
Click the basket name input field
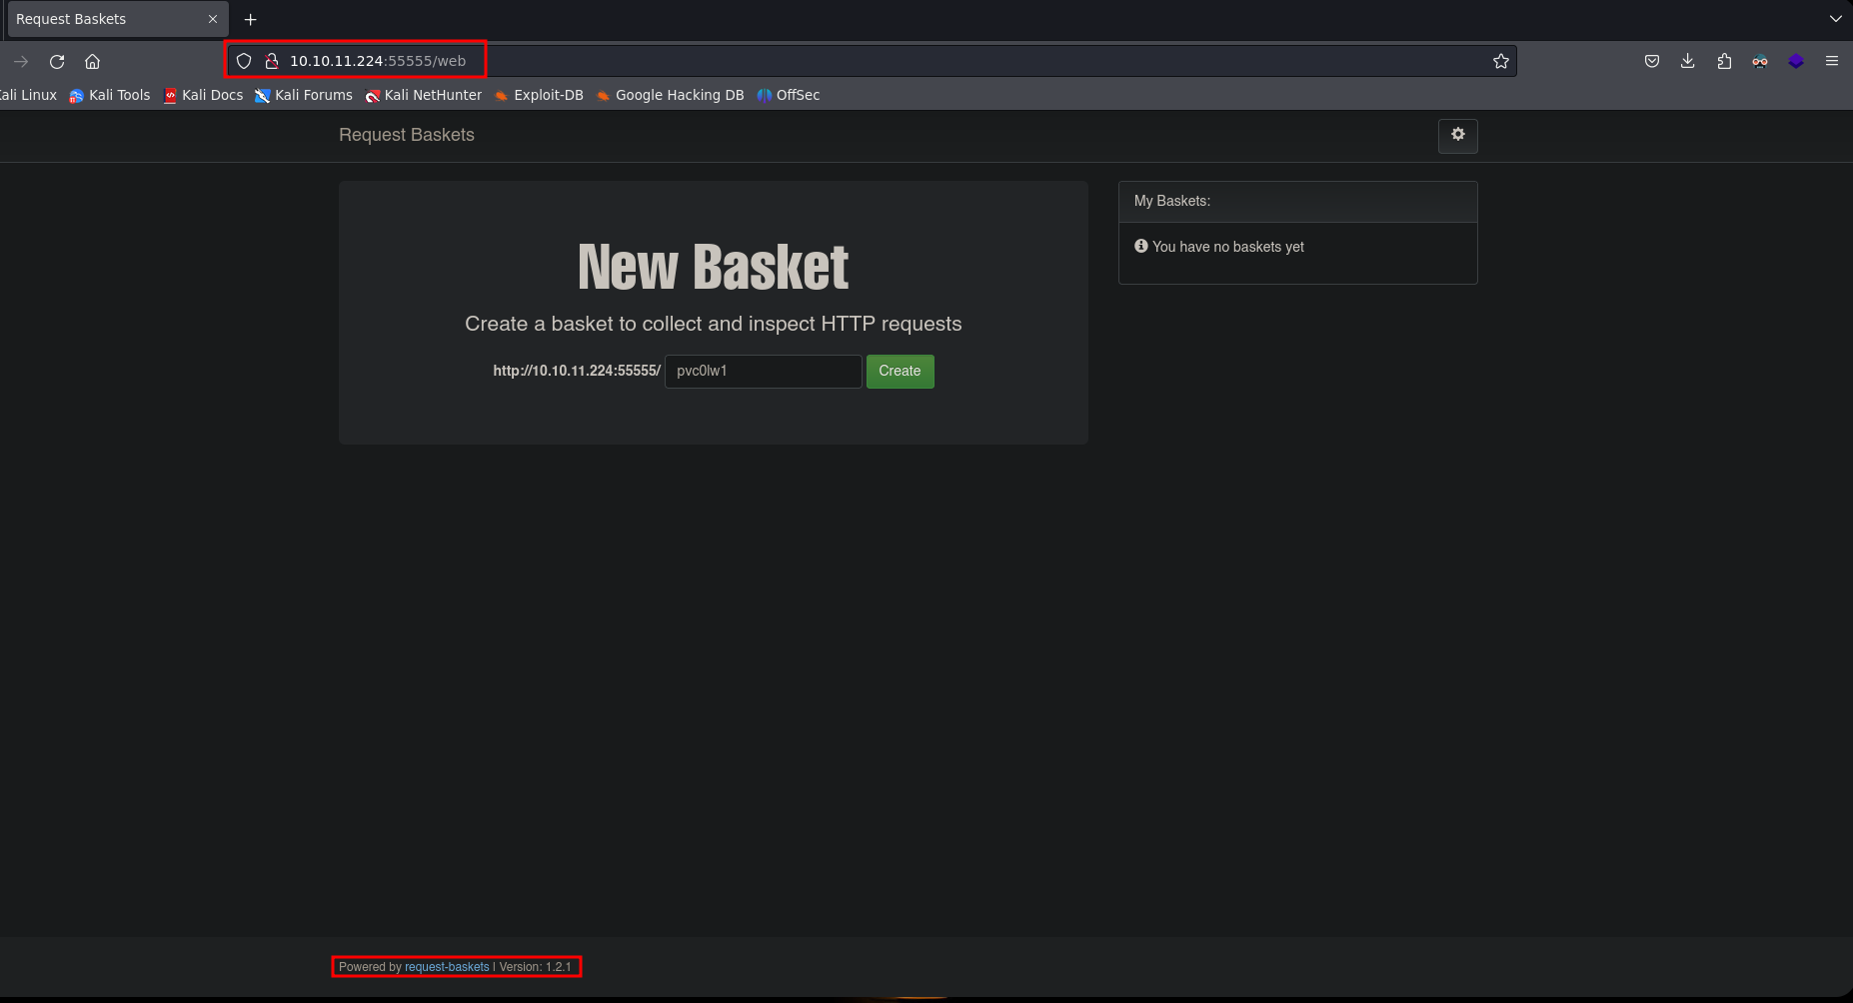763,372
